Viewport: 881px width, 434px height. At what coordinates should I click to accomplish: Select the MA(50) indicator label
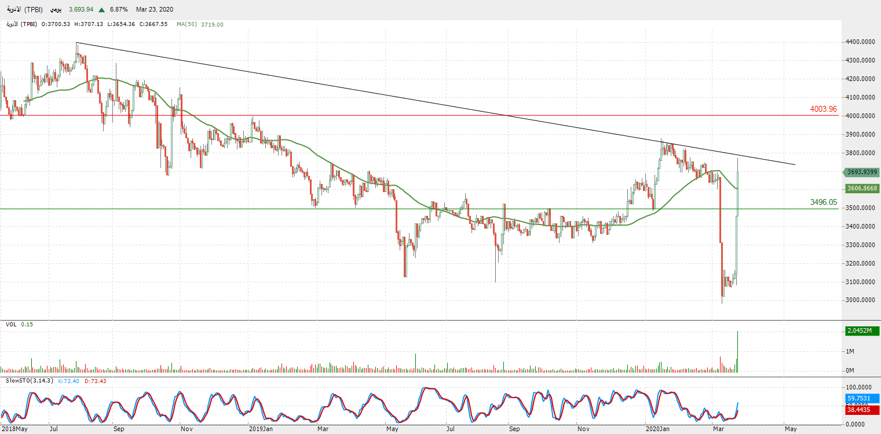[x=187, y=24]
